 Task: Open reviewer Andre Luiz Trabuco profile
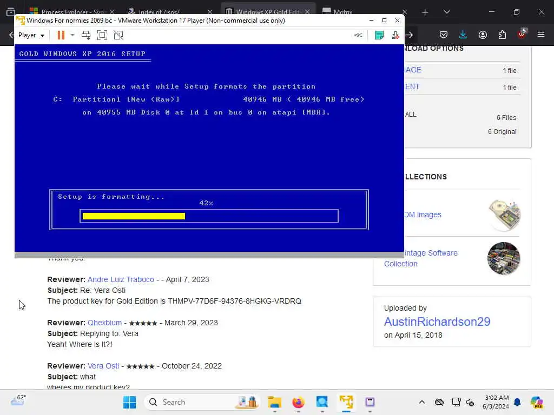click(x=121, y=279)
